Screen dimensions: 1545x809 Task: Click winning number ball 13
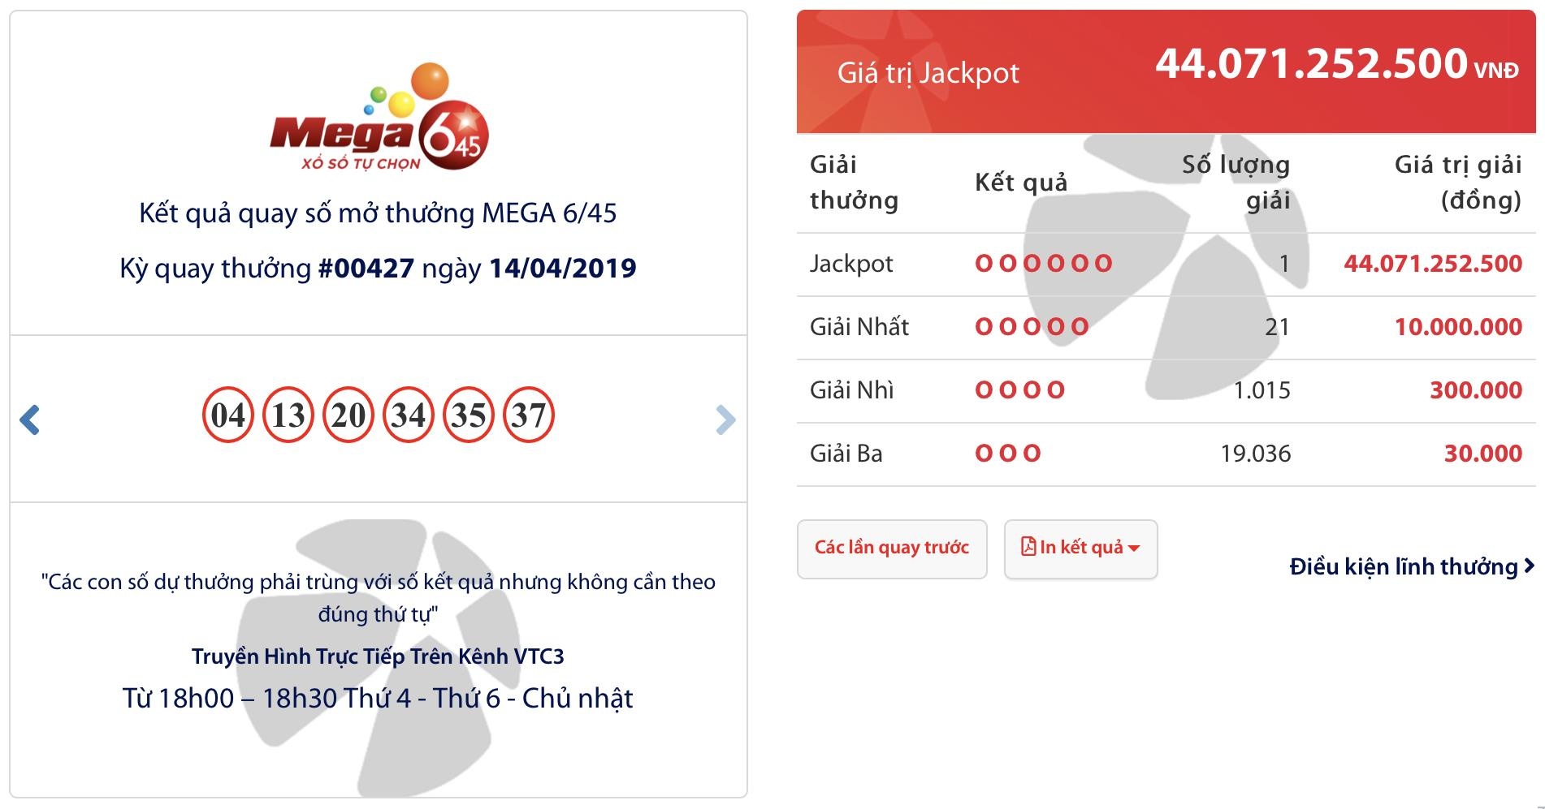pyautogui.click(x=288, y=415)
